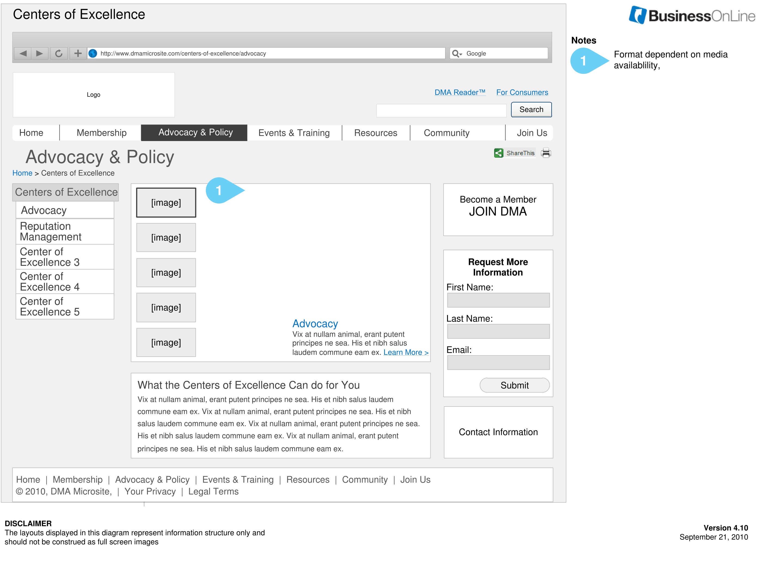The image size is (758, 562).
Task: Click footer Home link
Action: 28,480
